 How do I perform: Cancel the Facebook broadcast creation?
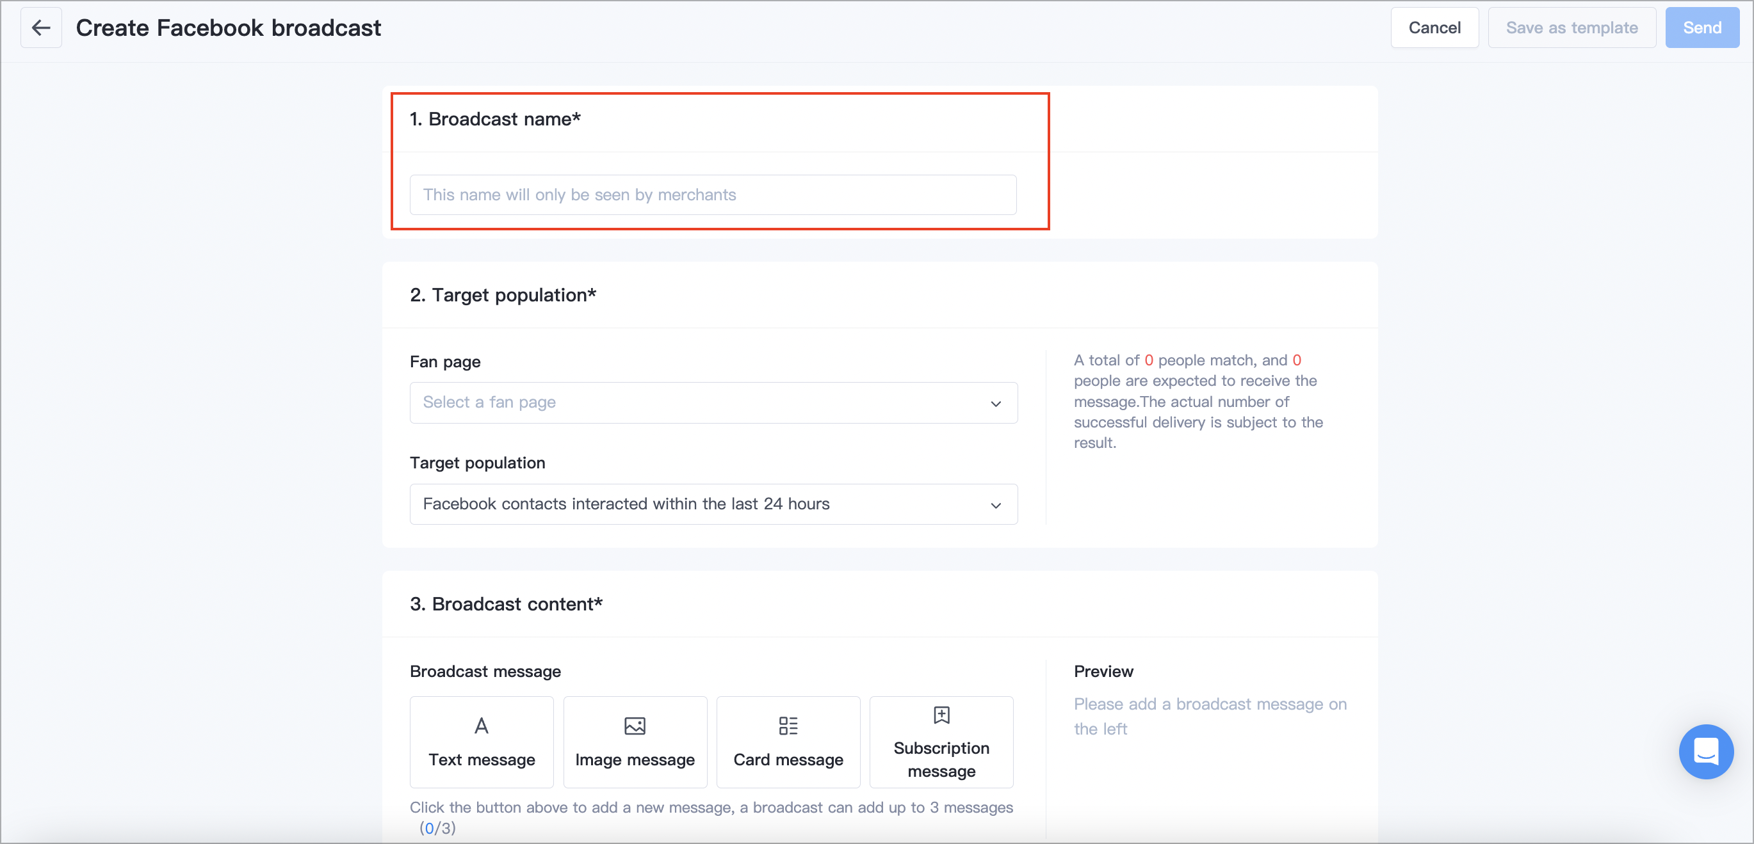(x=1434, y=28)
